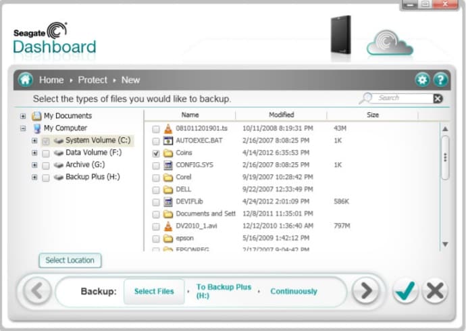The height and width of the screenshot is (331, 466).
Task: Go back with the left arrow button
Action: click(37, 291)
